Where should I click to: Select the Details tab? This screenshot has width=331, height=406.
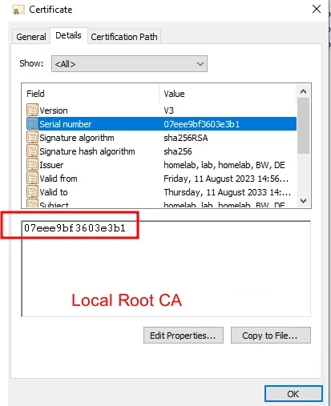68,35
